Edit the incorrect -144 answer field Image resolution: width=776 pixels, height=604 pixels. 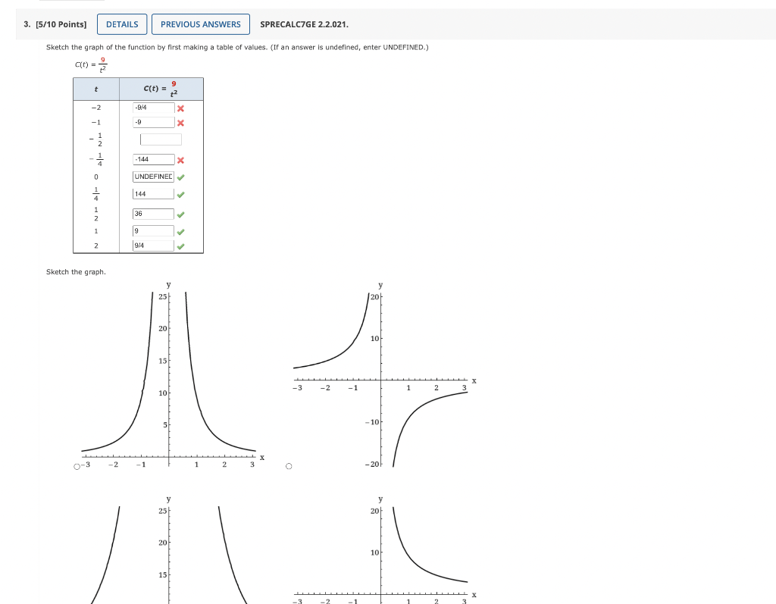tap(152, 158)
